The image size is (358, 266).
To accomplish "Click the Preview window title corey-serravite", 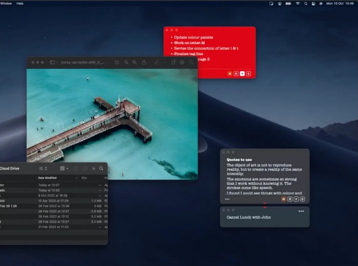I will click(x=83, y=62).
